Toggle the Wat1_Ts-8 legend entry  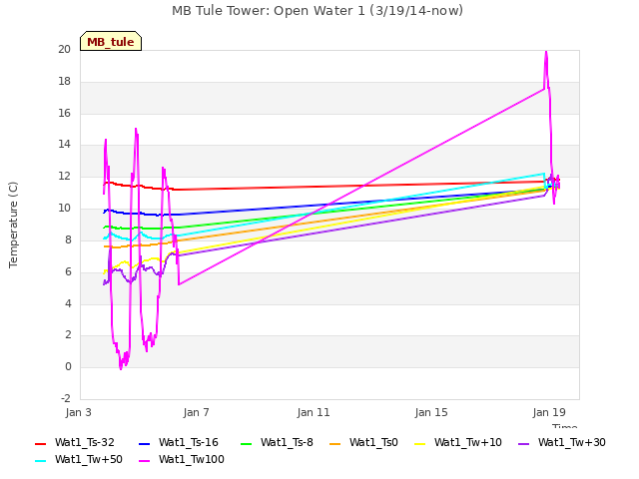277,443
